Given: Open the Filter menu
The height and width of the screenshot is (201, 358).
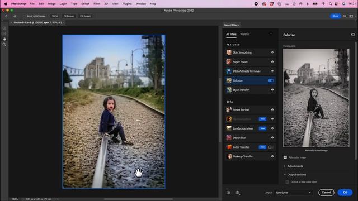Looking at the screenshot, I should point(97,4).
